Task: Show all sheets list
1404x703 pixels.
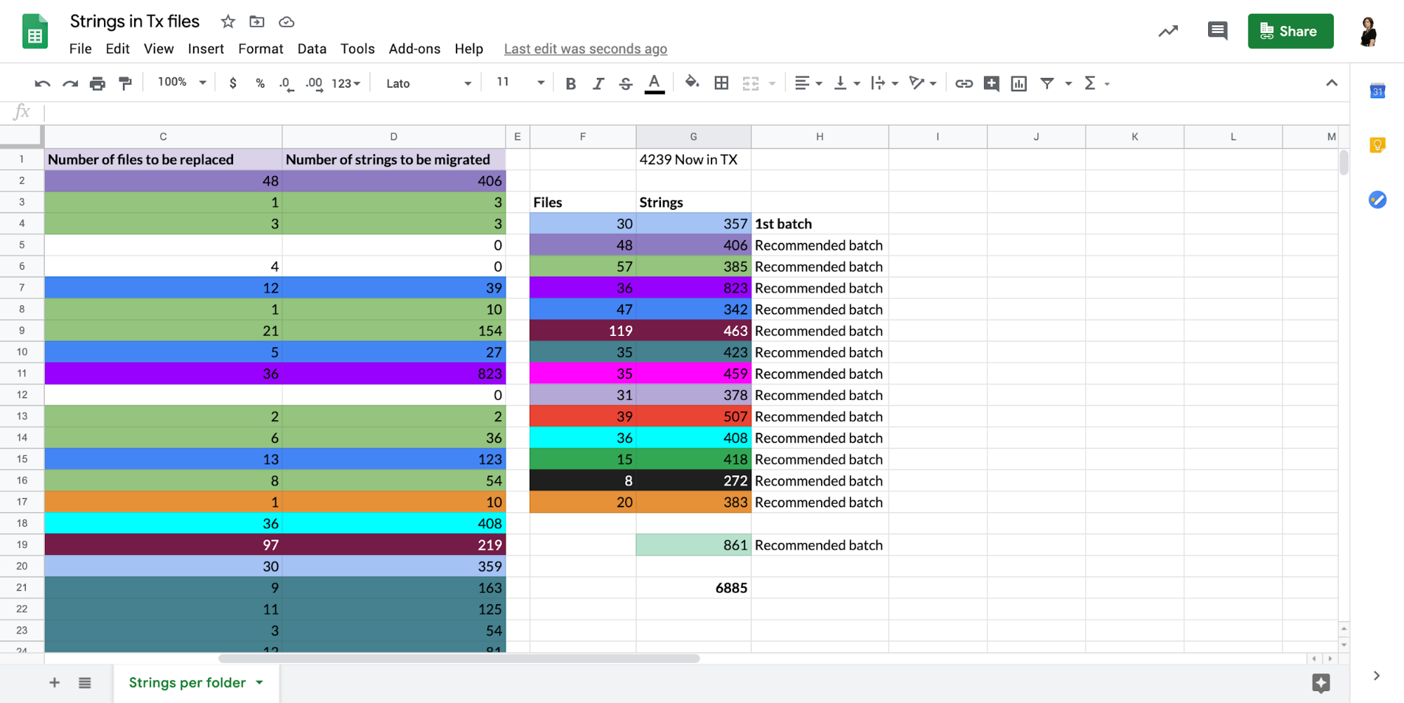Action: pyautogui.click(x=84, y=683)
